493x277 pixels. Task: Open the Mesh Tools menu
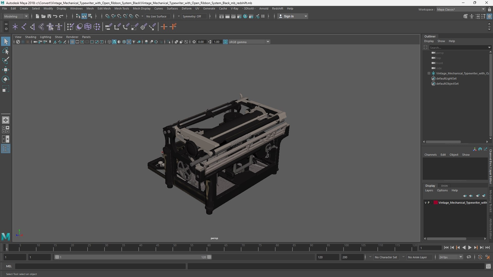click(121, 8)
